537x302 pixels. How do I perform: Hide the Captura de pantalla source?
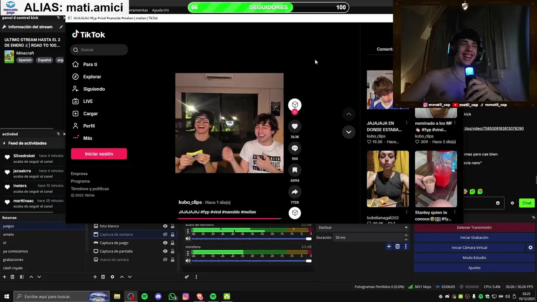pos(165,251)
